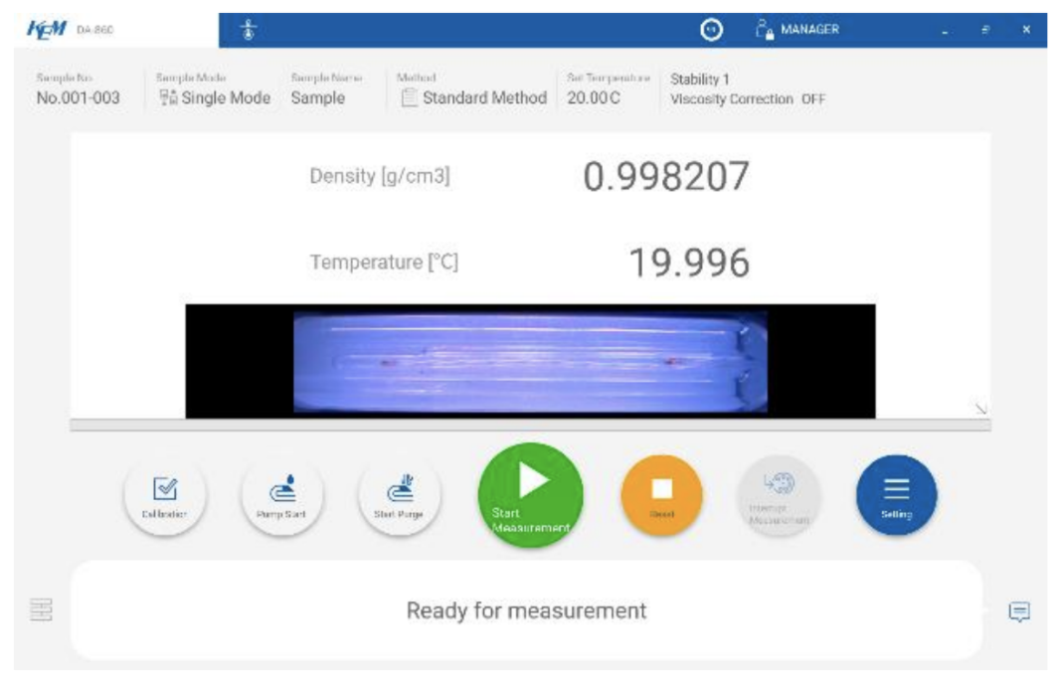Edit the Sample Name field
The height and width of the screenshot is (682, 1060).
click(318, 97)
